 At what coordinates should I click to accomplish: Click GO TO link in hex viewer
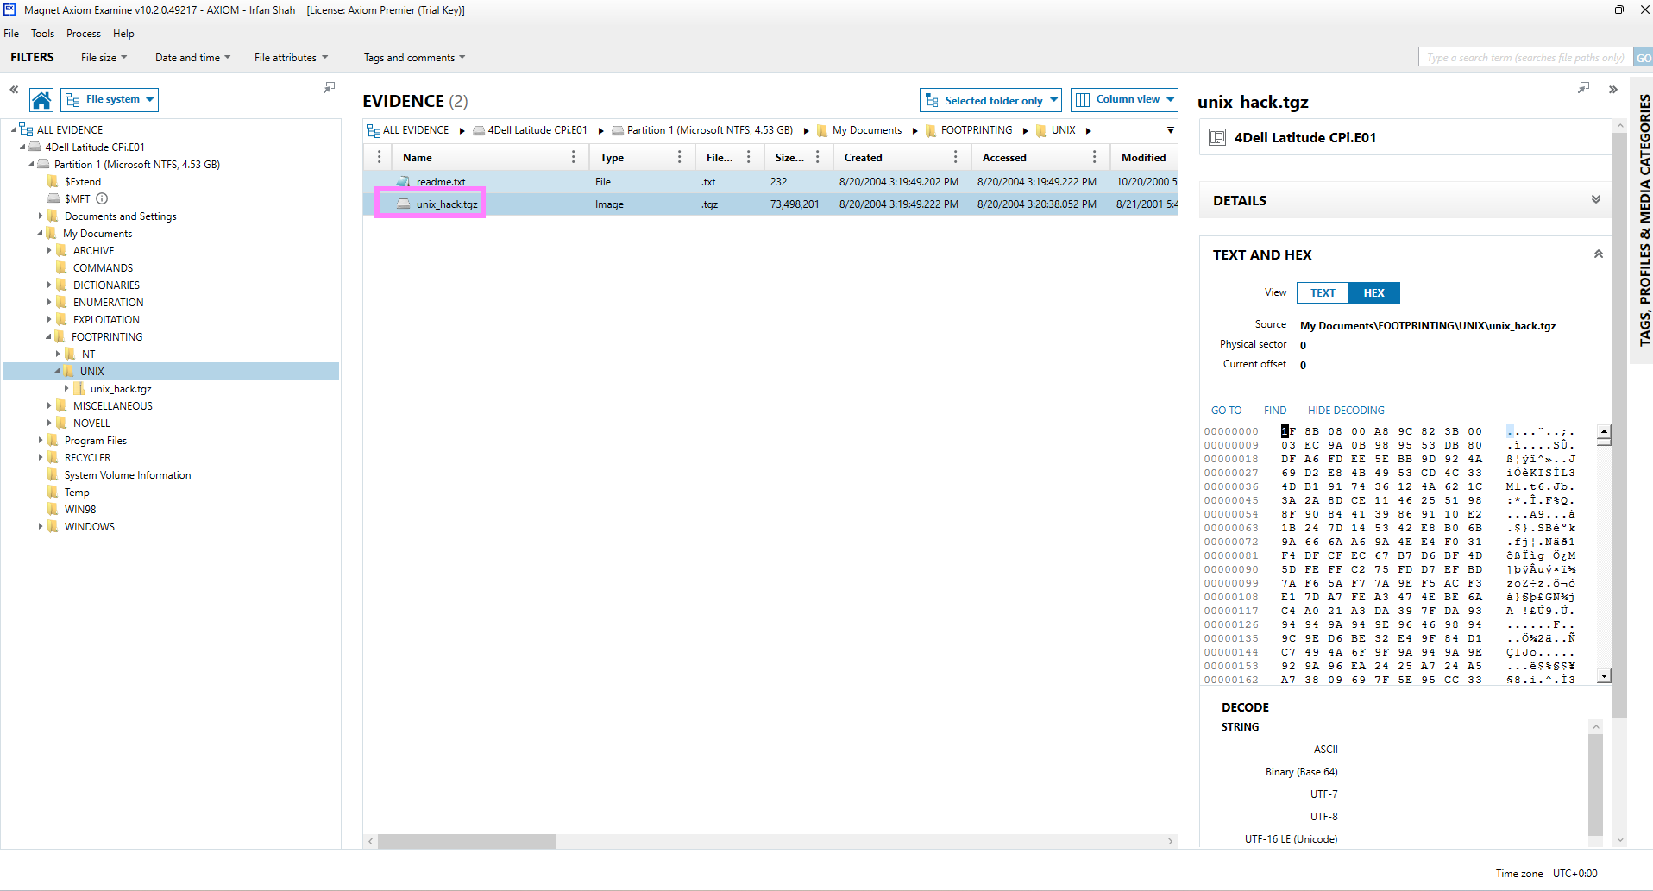click(1226, 411)
